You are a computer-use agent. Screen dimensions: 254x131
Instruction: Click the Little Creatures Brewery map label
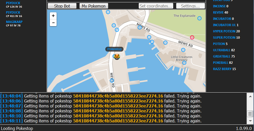coord(182,59)
